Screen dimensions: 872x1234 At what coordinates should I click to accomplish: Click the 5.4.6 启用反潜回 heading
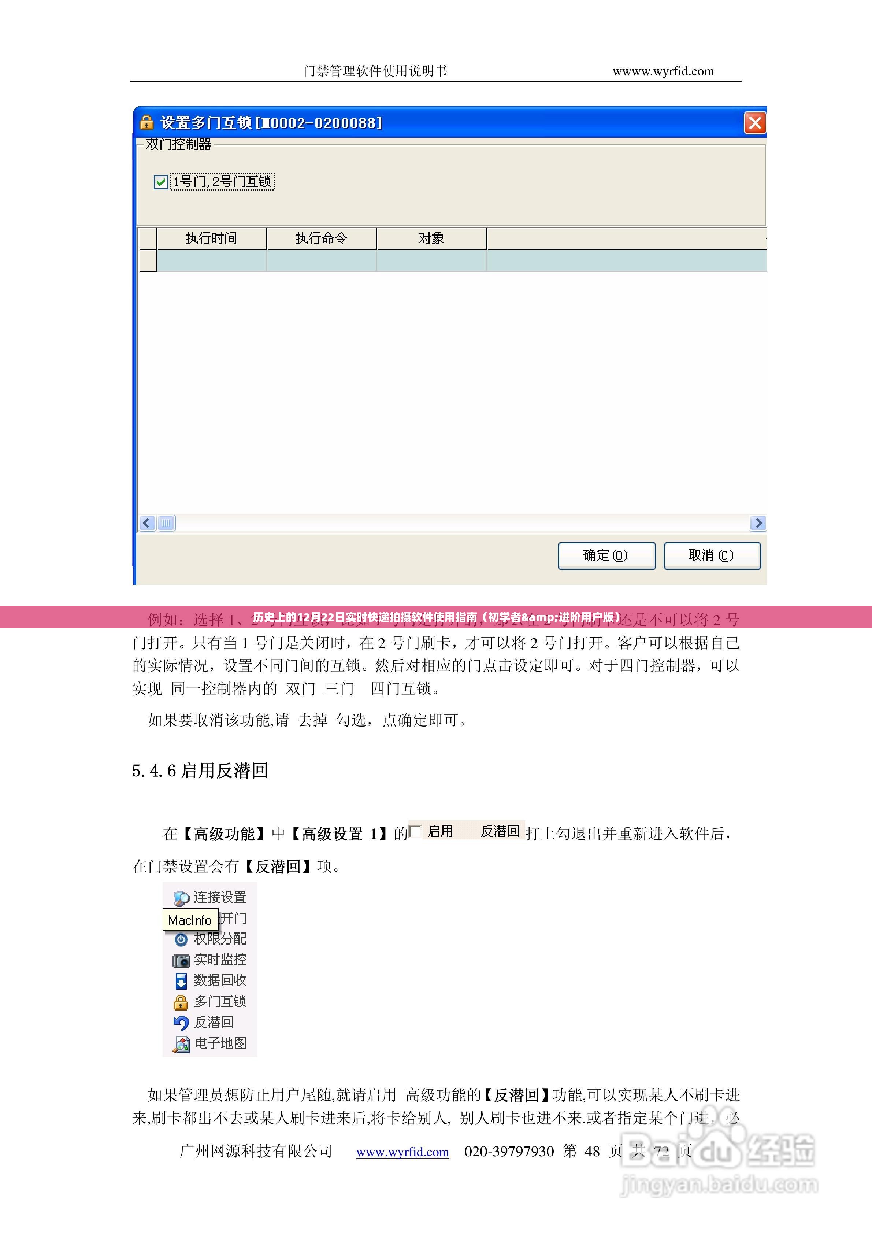coord(200,771)
